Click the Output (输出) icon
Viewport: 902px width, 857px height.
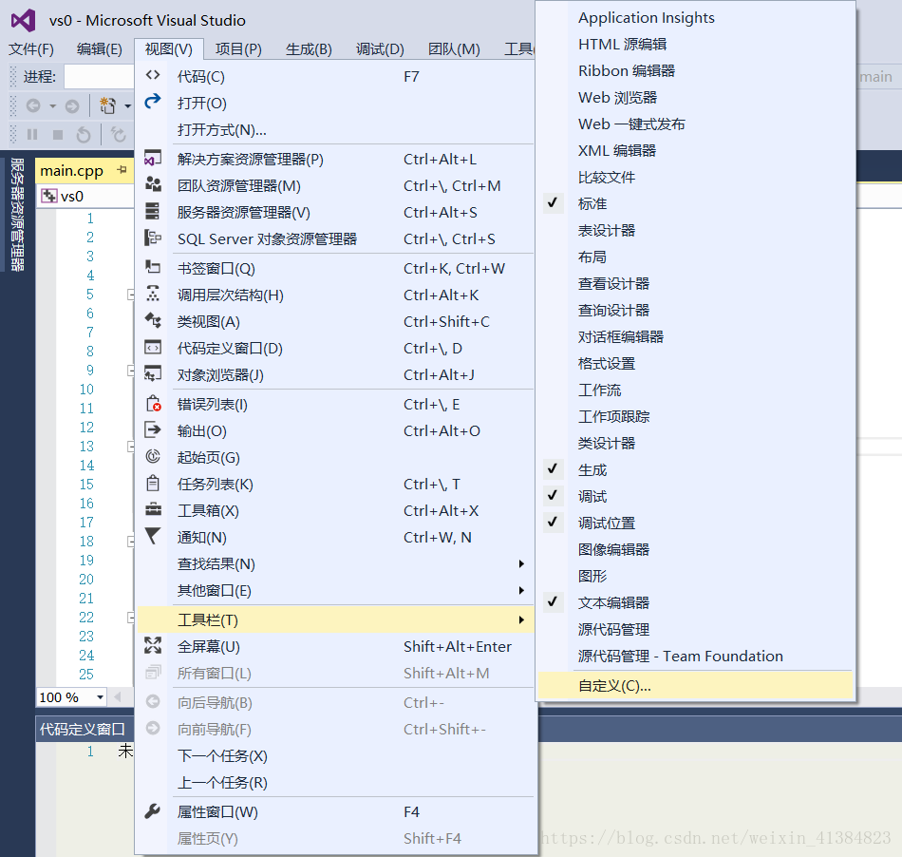tap(153, 429)
